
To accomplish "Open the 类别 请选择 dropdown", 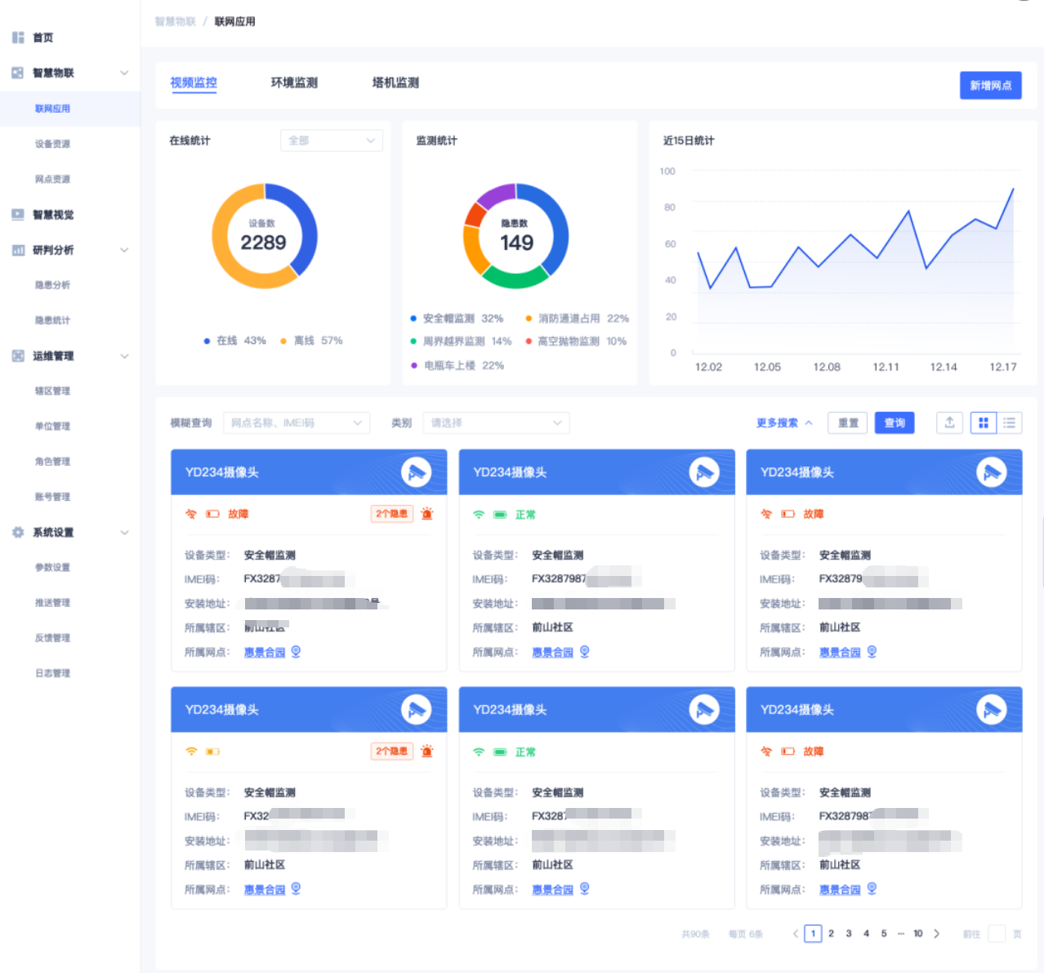I will [x=496, y=423].
